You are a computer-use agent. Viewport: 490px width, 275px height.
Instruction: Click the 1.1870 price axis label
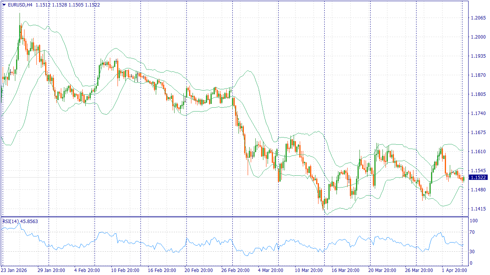(x=478, y=75)
